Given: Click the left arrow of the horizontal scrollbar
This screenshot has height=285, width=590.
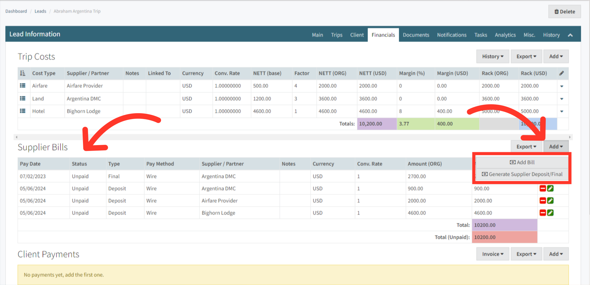Looking at the screenshot, I should [x=17, y=137].
